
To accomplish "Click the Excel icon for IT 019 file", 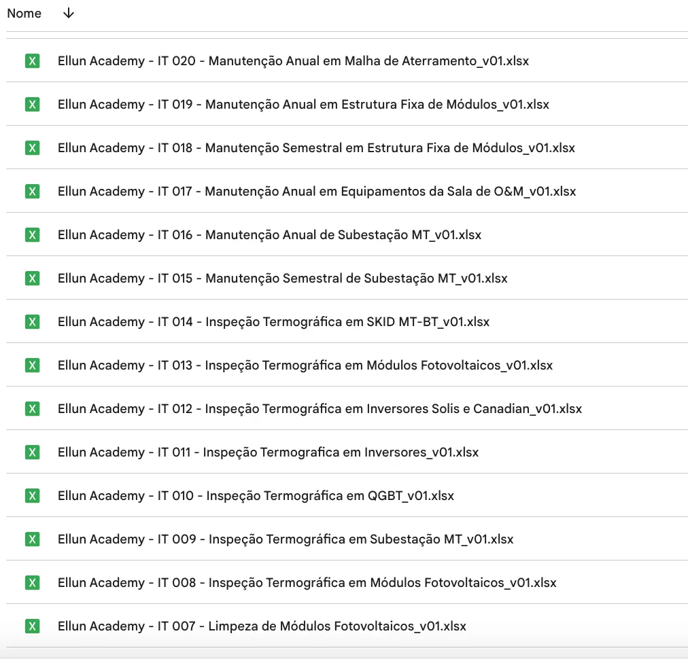I will [x=32, y=105].
